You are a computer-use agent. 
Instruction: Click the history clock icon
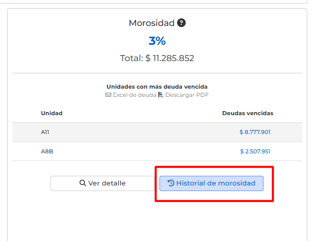tap(171, 183)
